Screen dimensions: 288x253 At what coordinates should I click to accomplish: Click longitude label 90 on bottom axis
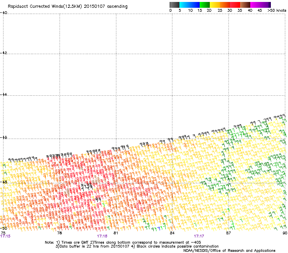pos(285,233)
